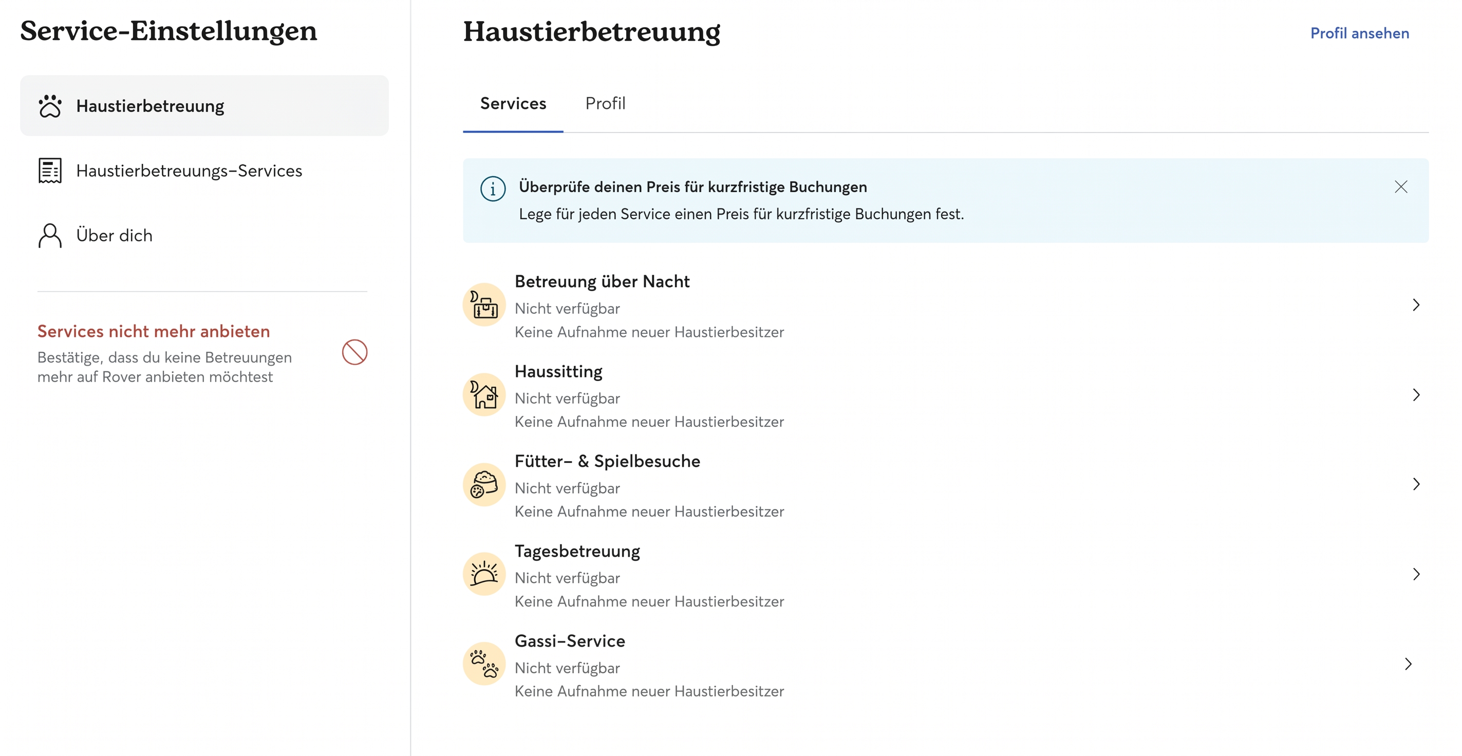1462x756 pixels.
Task: Select the Gassi-Service heading
Action: [570, 641]
